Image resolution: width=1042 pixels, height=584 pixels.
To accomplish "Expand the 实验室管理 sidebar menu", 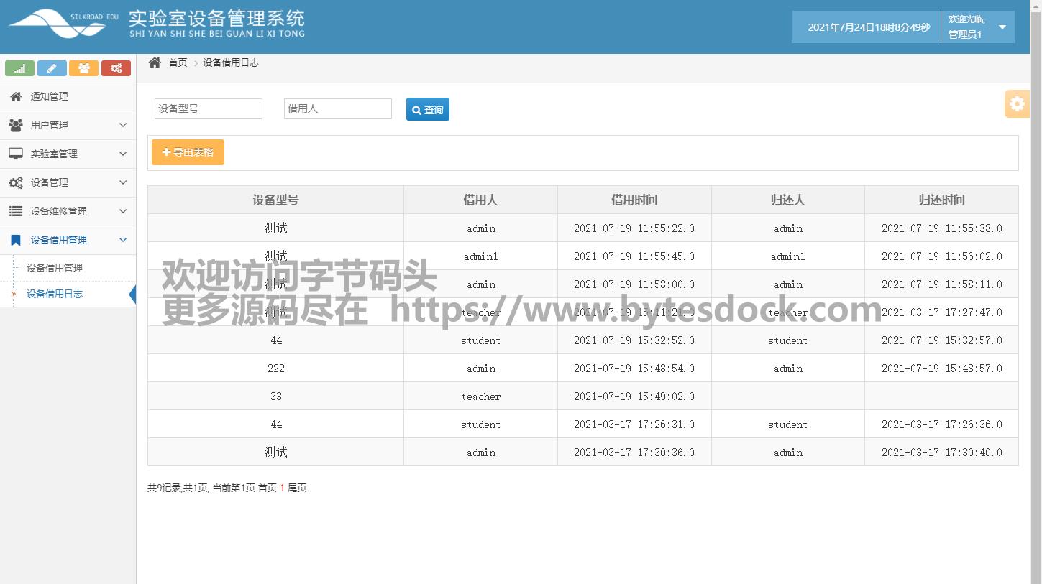I will [x=68, y=154].
